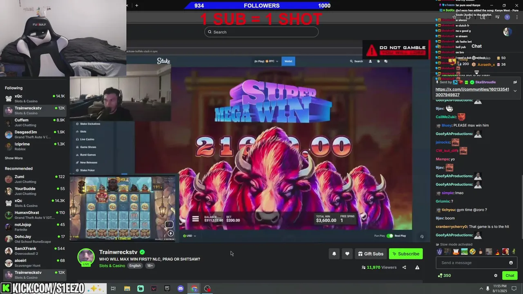
Task: Select the W purple emote in quick bar
Action: coord(440,252)
